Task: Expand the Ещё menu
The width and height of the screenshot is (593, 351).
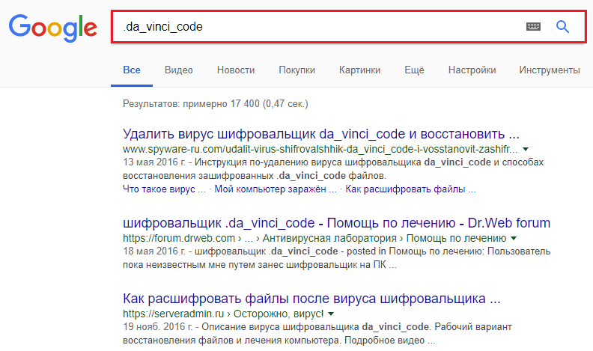Action: [x=414, y=70]
